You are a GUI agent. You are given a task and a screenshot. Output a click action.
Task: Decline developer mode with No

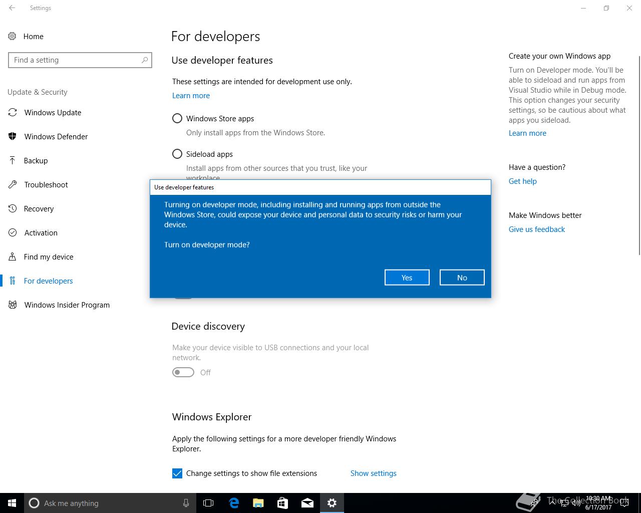(x=462, y=278)
